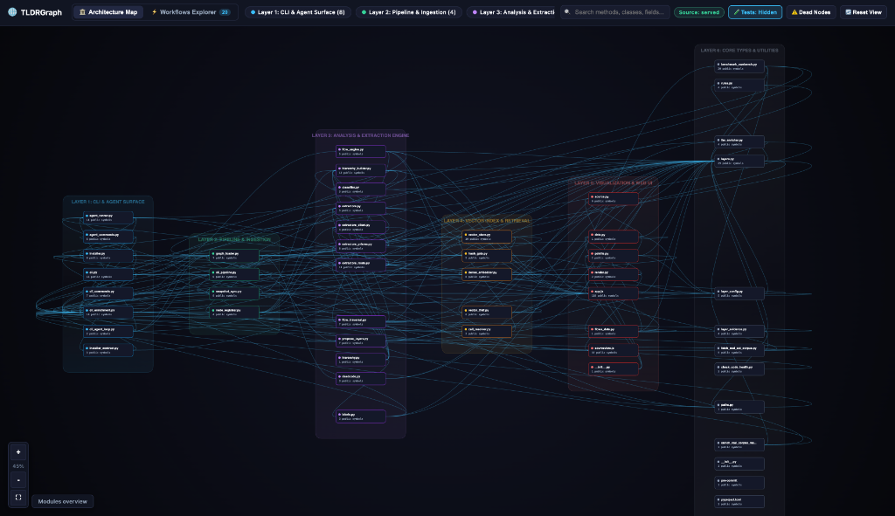The width and height of the screenshot is (895, 516).
Task: Select the snapshot_sync.py node
Action: (x=234, y=293)
